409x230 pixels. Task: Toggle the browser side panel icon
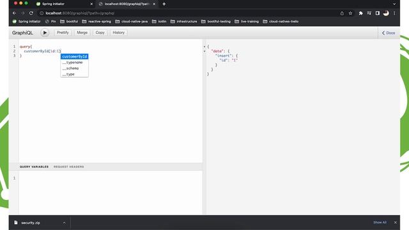pos(378,13)
